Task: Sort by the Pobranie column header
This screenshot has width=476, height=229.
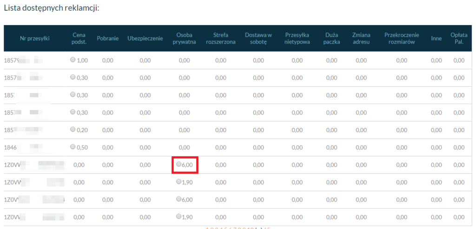Action: tap(107, 38)
